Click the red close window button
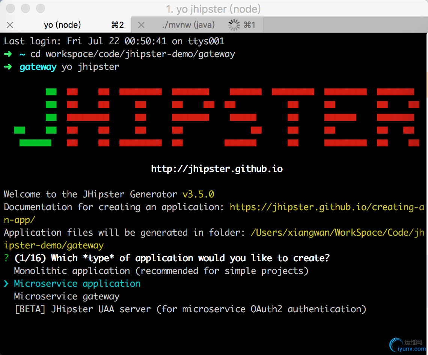Screen dimensions: 428x355 (11, 9)
